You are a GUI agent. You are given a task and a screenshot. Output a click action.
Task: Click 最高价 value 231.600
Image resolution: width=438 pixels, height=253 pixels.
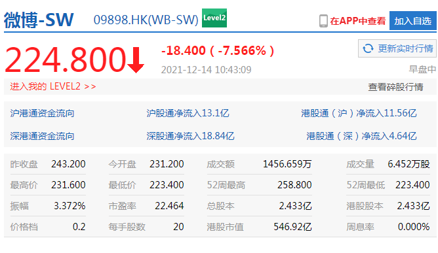click(68, 185)
